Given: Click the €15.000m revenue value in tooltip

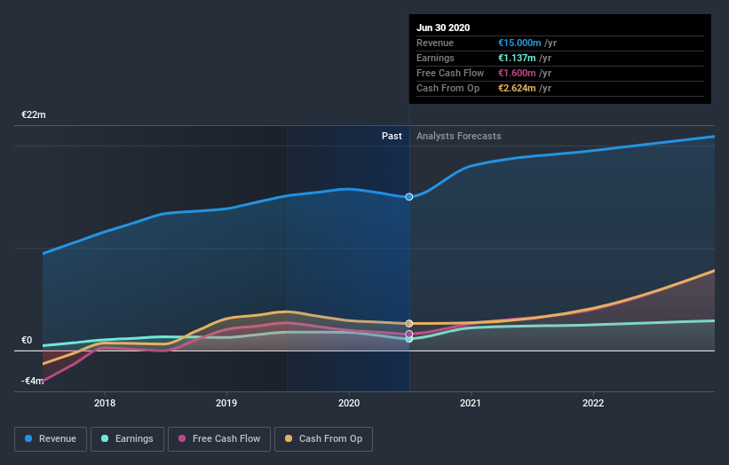Looking at the screenshot, I should pos(519,43).
